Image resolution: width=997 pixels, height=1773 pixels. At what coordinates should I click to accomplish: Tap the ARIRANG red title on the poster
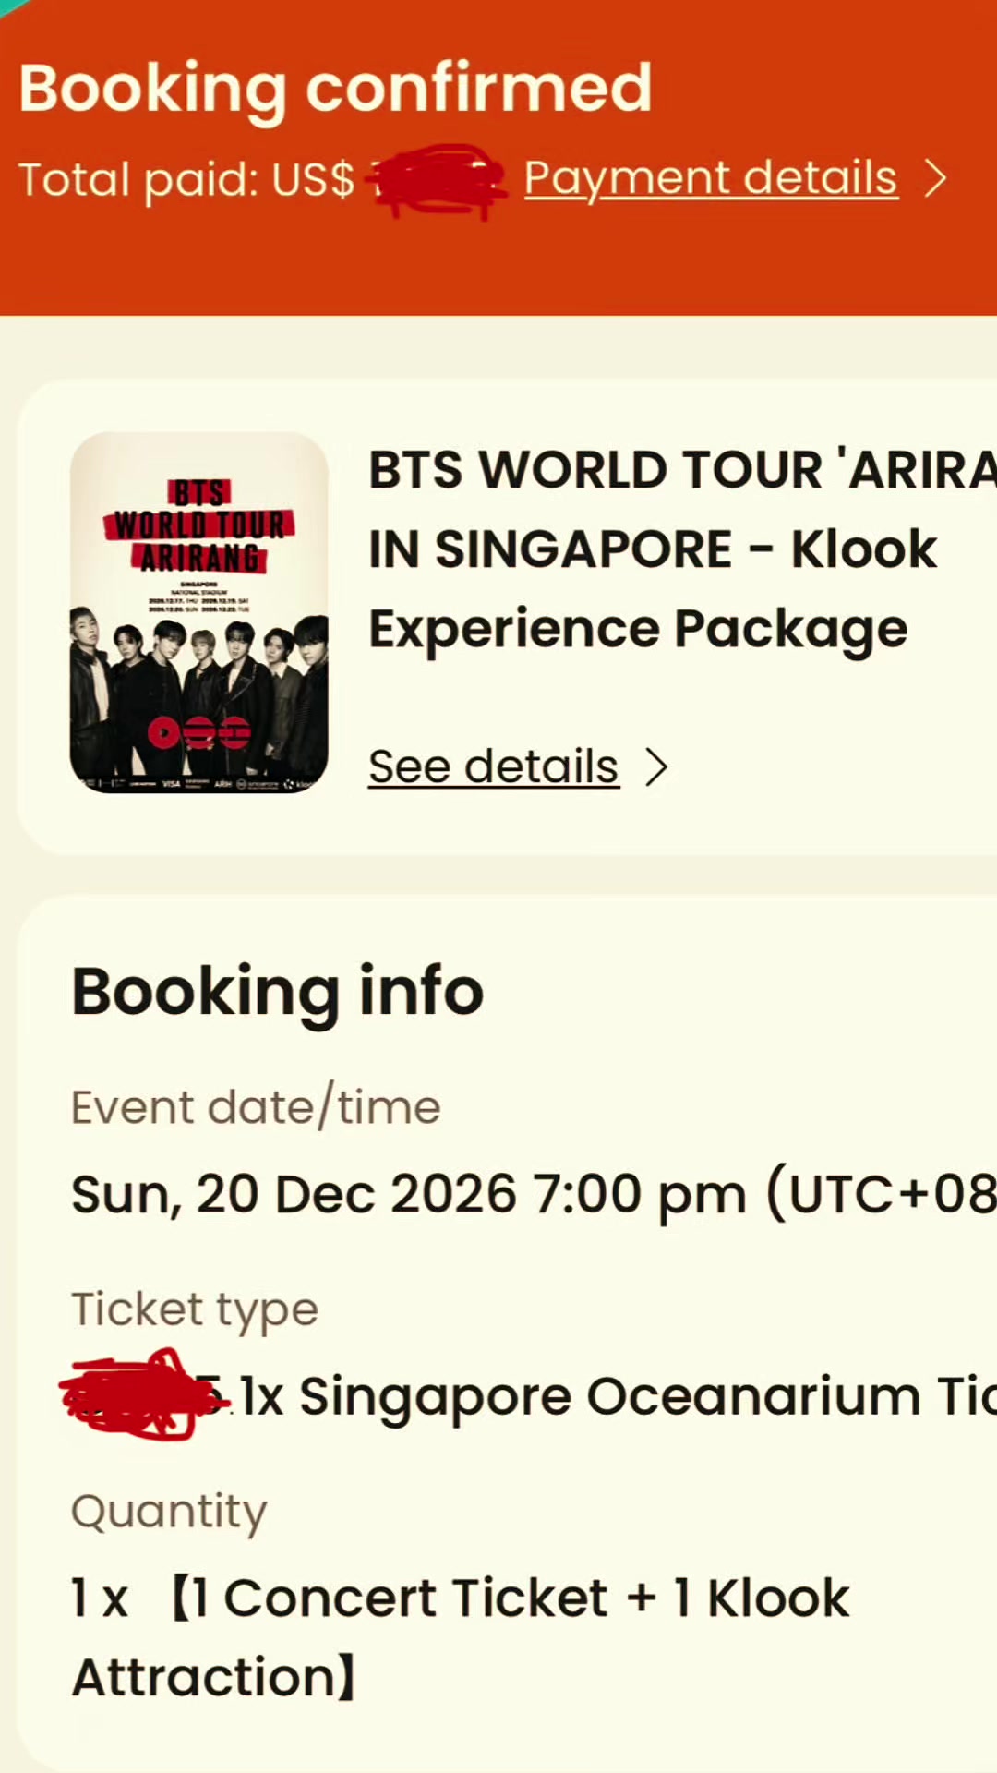click(199, 559)
